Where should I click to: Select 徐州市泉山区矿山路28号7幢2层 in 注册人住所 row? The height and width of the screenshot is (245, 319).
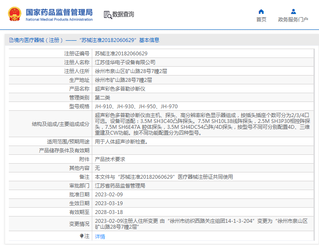[131, 71]
